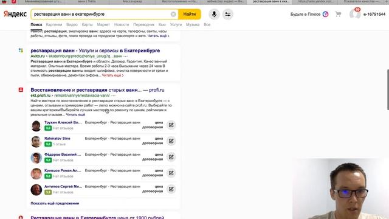Viewport: 389px width, 219px height.
Task: Click the page vertical scrollbar thumb
Action: click(388, 89)
